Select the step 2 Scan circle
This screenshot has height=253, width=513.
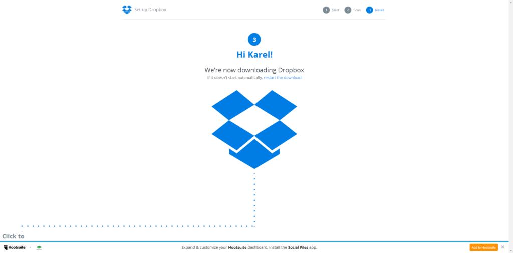tap(348, 10)
